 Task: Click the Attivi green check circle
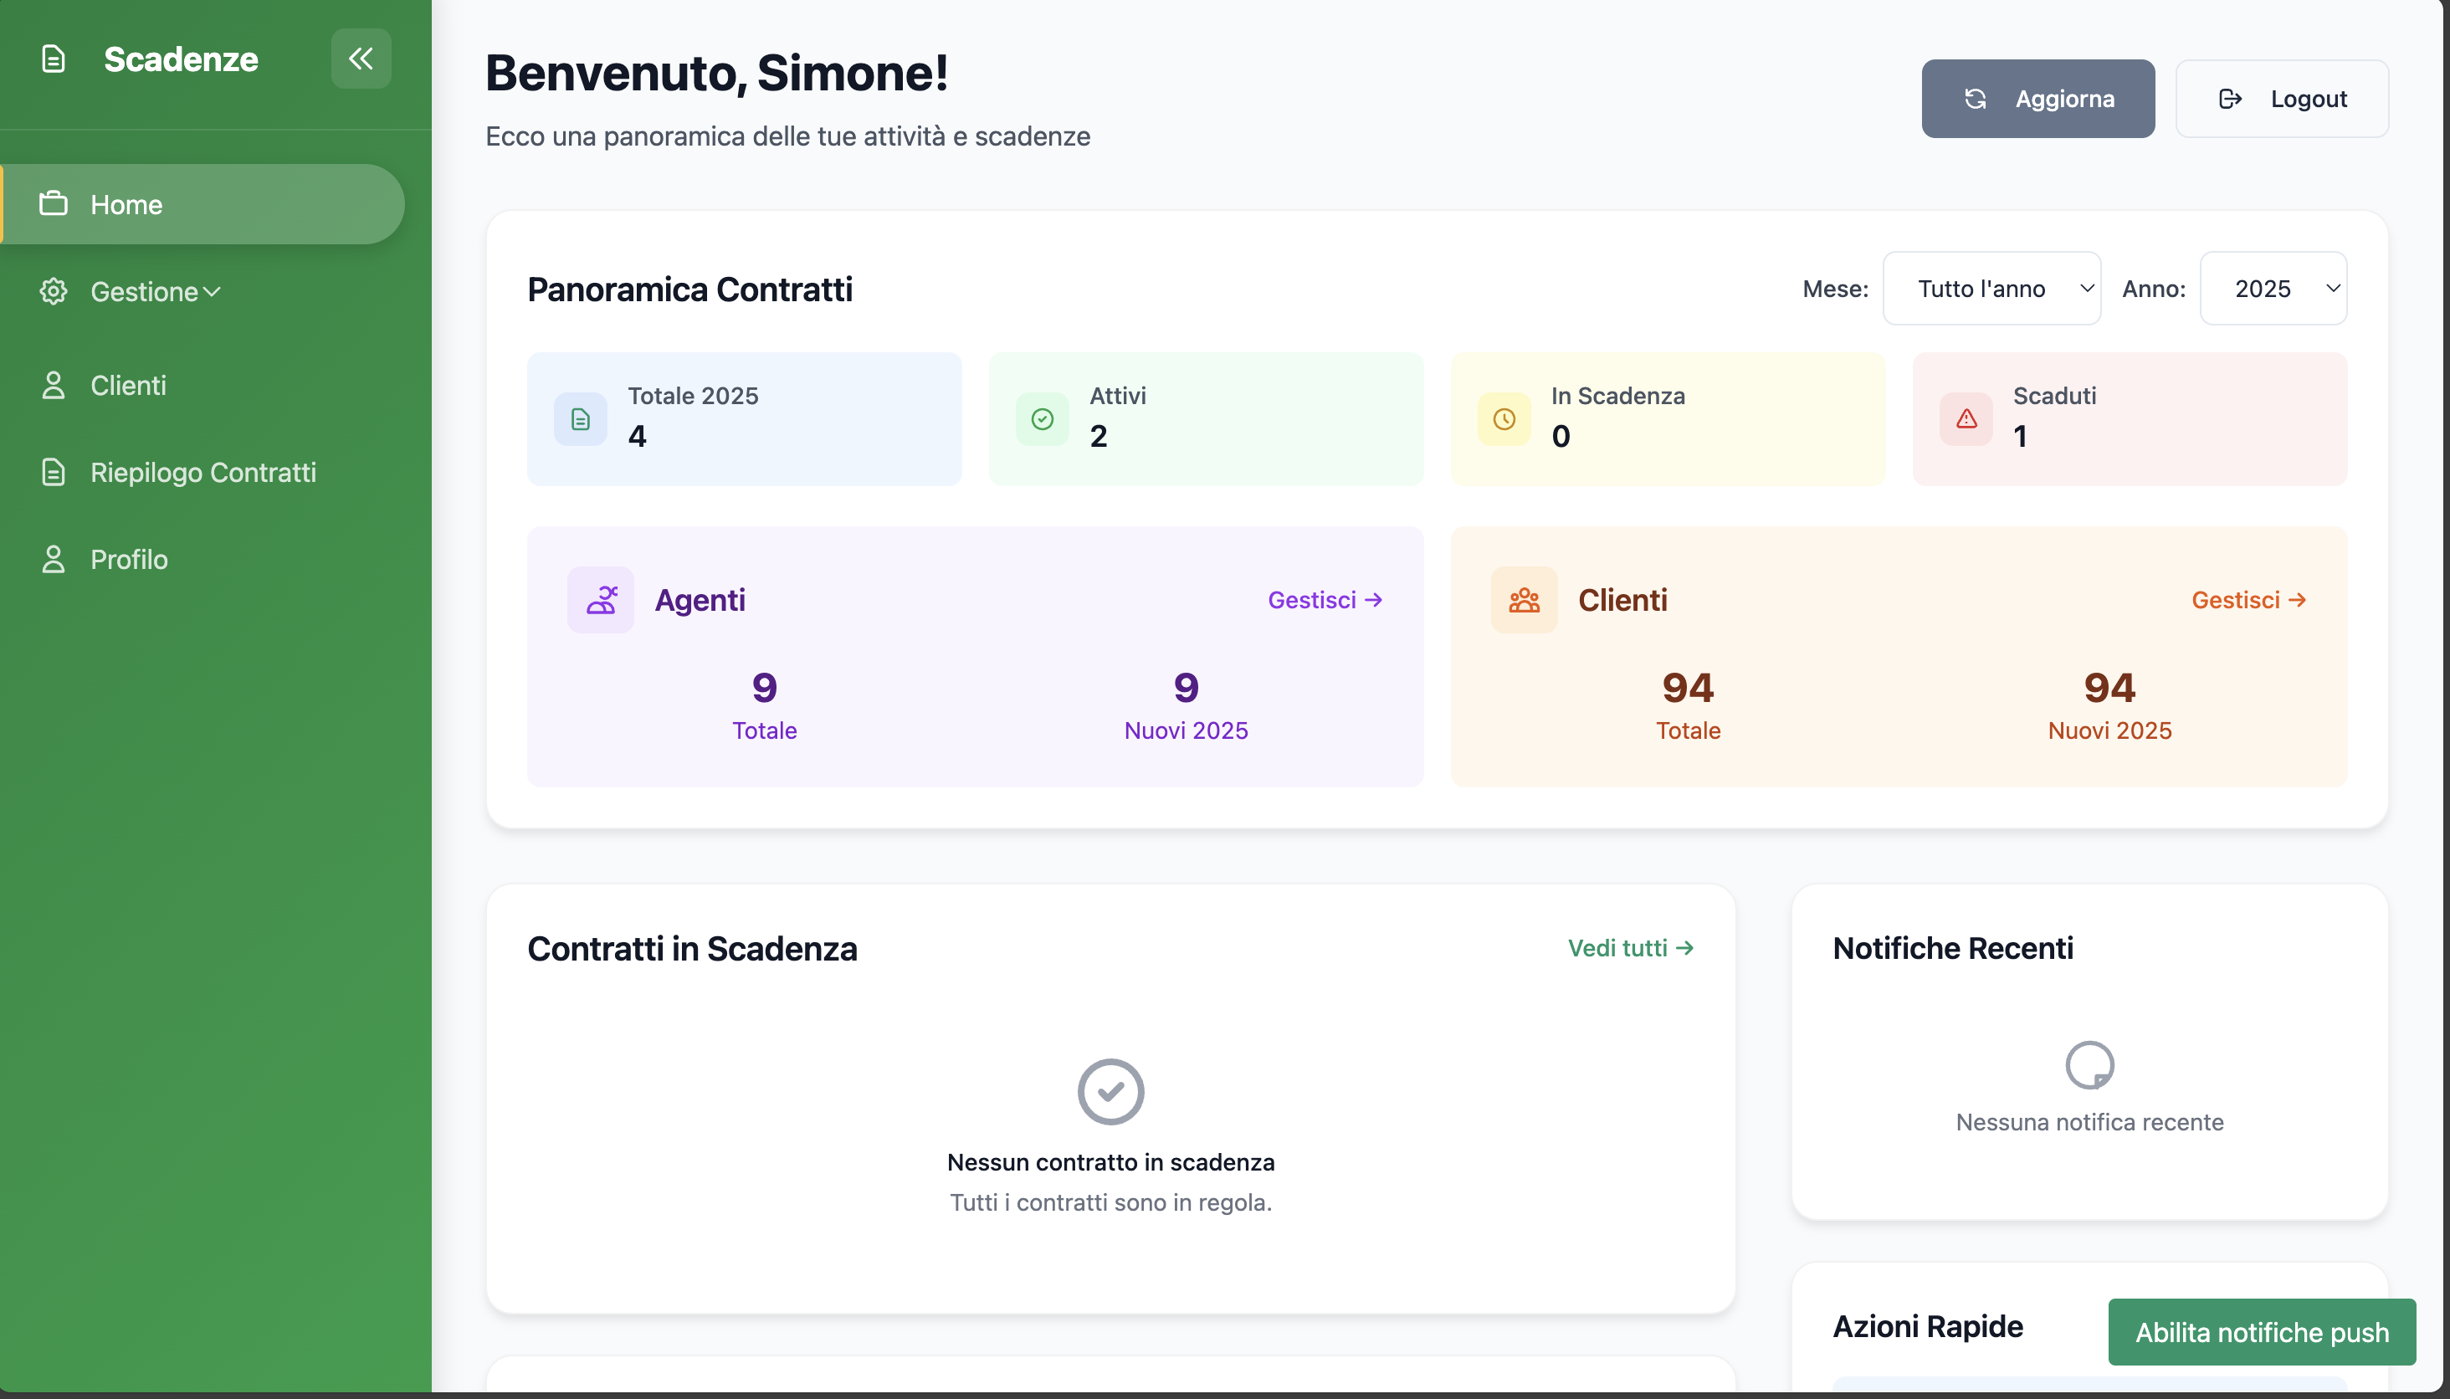1042,418
